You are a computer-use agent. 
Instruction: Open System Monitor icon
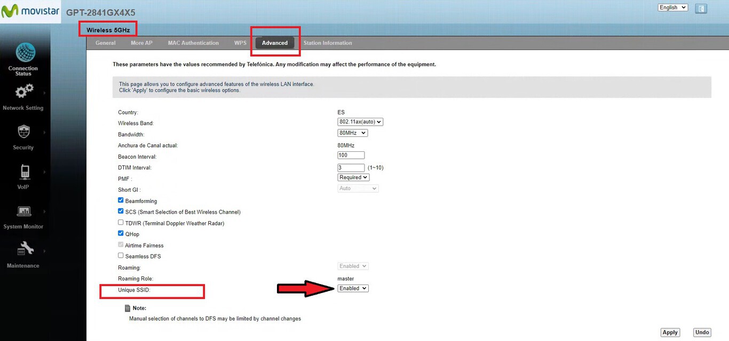[x=24, y=211]
